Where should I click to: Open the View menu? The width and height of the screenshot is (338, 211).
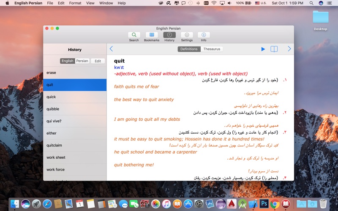tap(90, 3)
